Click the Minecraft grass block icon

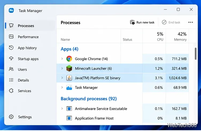(69, 68)
